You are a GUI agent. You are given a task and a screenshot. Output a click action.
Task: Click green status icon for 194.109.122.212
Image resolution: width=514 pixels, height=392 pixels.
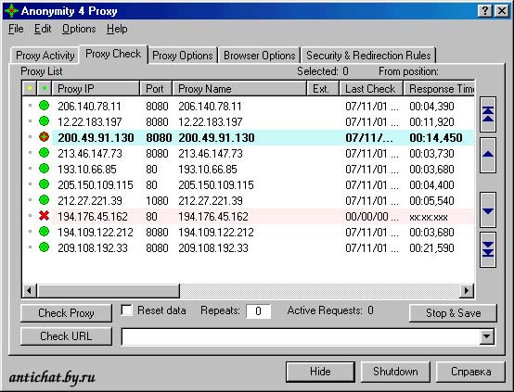coord(44,232)
